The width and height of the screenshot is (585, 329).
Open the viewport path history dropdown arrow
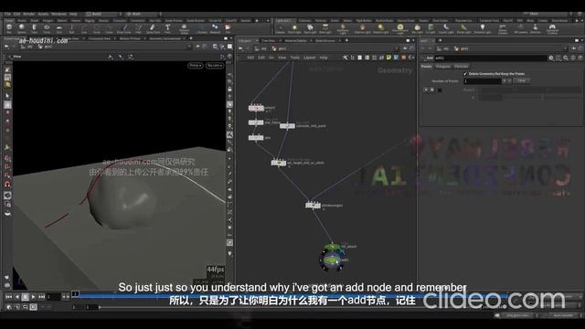(x=188, y=47)
